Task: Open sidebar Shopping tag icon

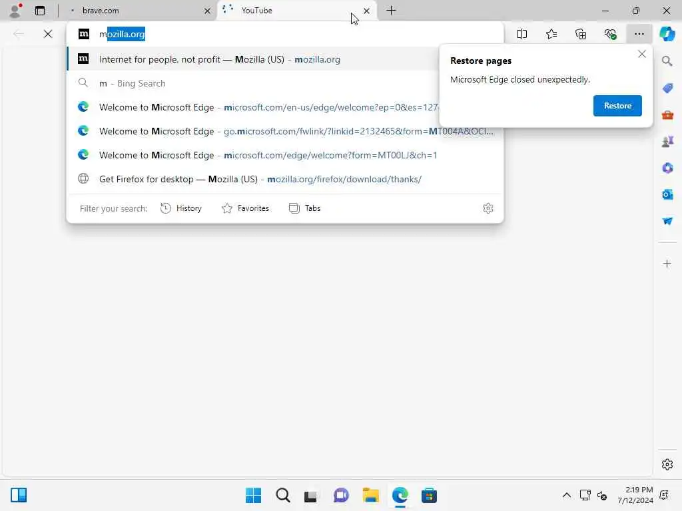Action: (667, 88)
